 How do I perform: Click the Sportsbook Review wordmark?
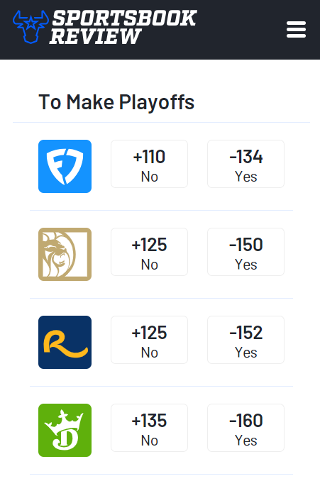[123, 27]
